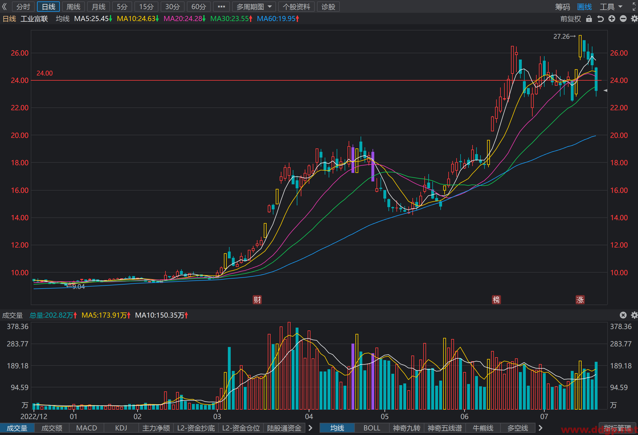Expand more main-chart indicators after 多空线
638x435 pixels.
540,428
